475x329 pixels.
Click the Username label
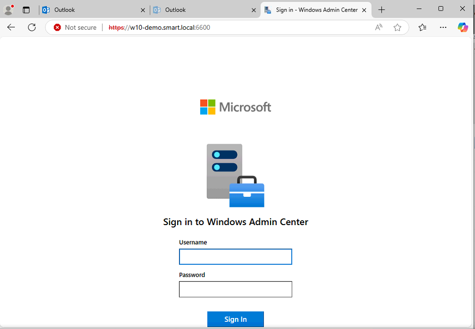(x=193, y=242)
